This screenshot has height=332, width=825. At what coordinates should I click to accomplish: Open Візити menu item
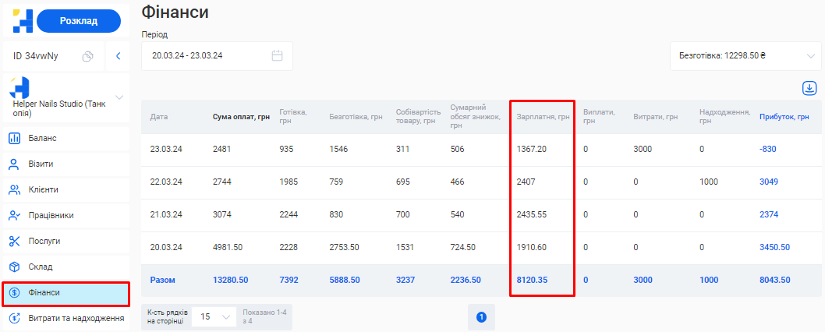click(41, 164)
